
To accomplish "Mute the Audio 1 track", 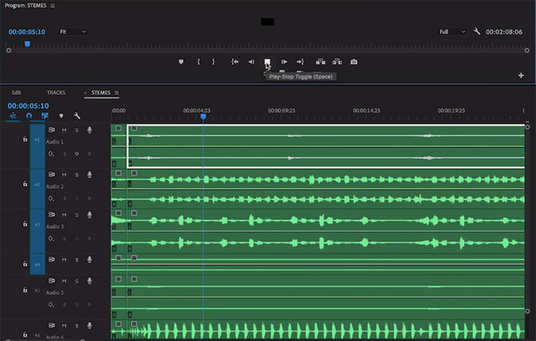I will pyautogui.click(x=64, y=130).
